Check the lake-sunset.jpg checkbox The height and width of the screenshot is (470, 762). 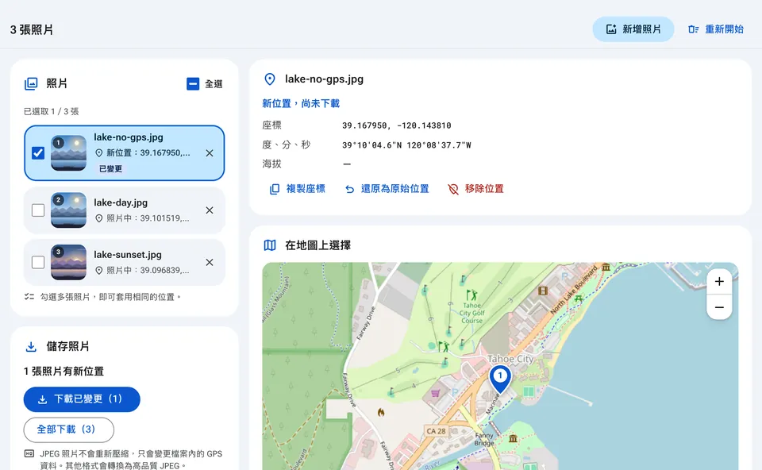pos(38,263)
